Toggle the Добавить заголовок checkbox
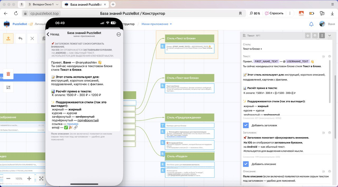338x187 pixels. coord(246,125)
